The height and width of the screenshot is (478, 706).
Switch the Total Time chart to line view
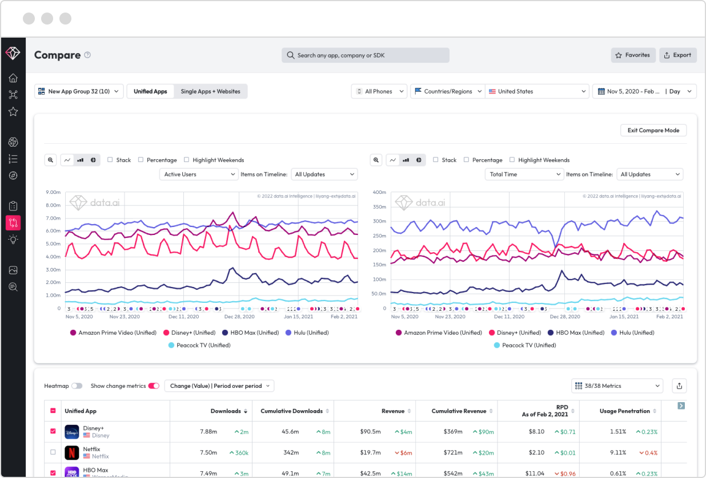(393, 160)
